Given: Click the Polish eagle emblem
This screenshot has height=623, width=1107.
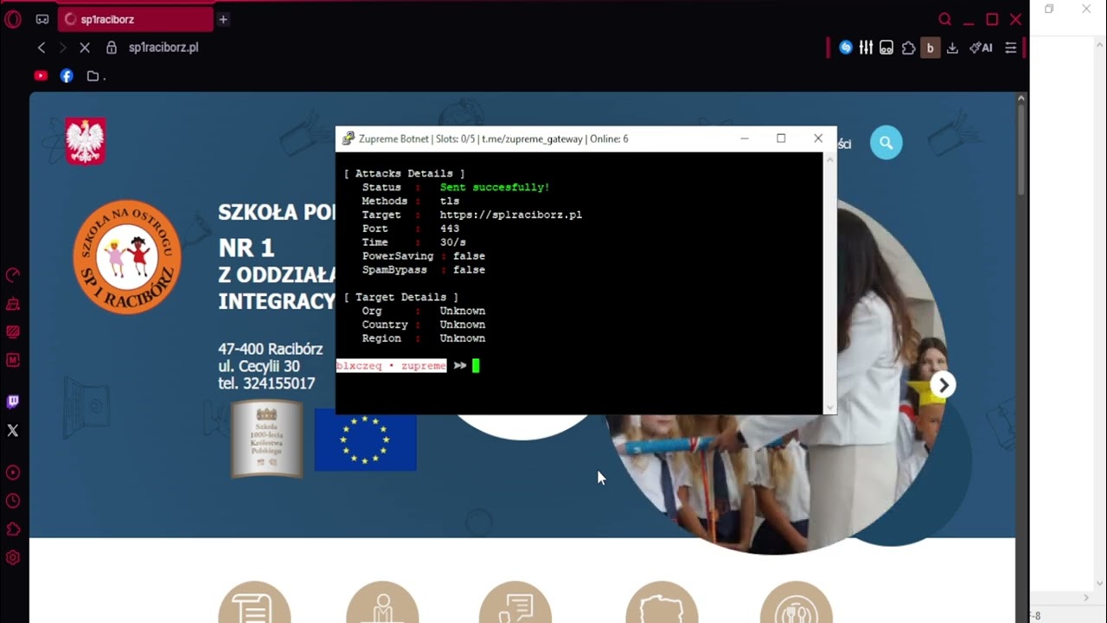Looking at the screenshot, I should click(x=86, y=141).
